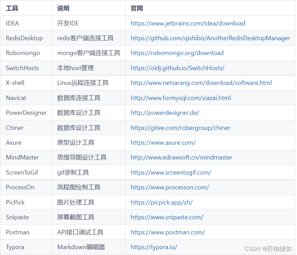Image resolution: width=297 pixels, height=255 pixels.
Task: Open the www.snipaste.com link
Action: 167,217
